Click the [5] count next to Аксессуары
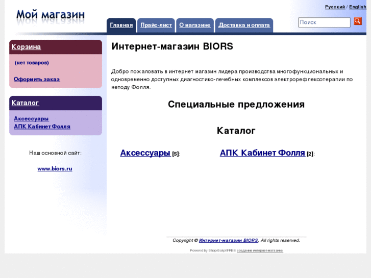The width and height of the screenshot is (371, 278). 176,154
